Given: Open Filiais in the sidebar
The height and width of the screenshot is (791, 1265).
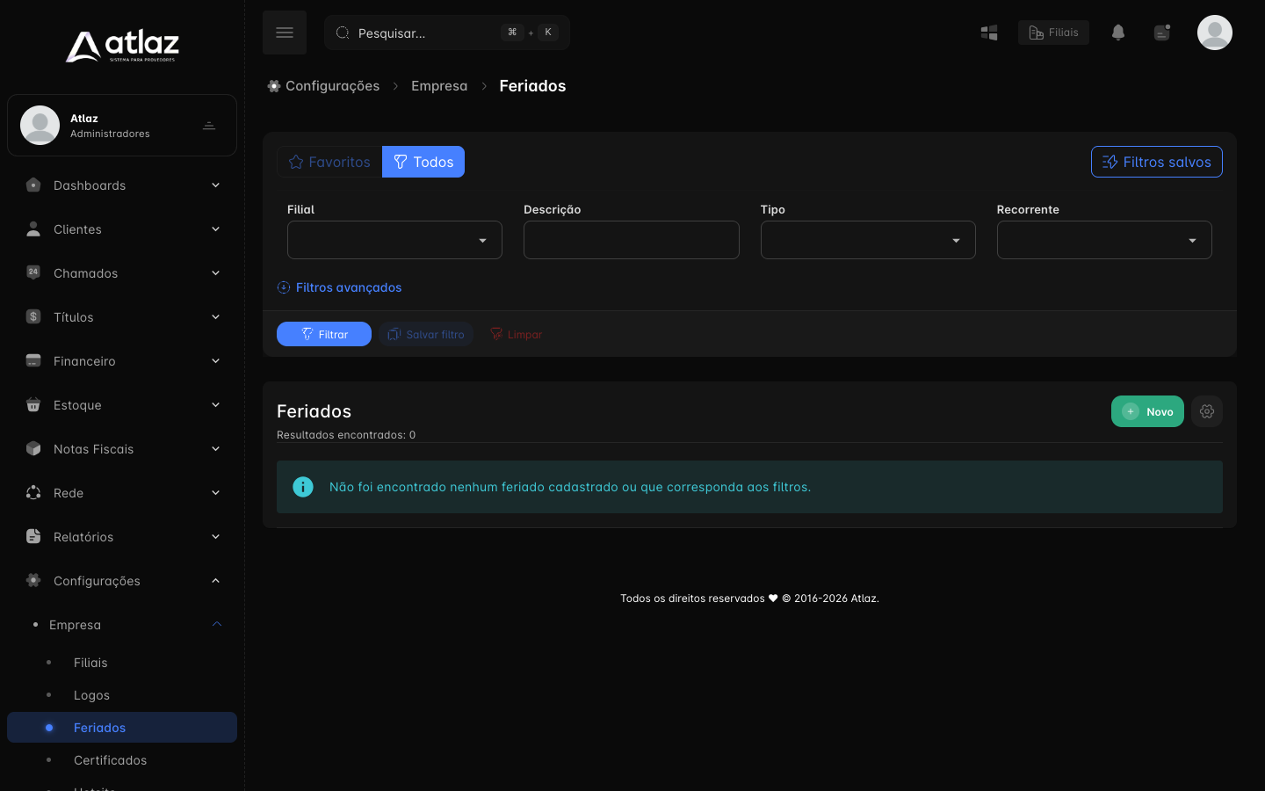Looking at the screenshot, I should (90, 663).
